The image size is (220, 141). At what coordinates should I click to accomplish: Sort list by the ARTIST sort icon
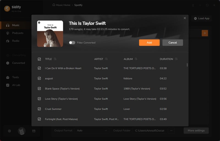point(106,59)
